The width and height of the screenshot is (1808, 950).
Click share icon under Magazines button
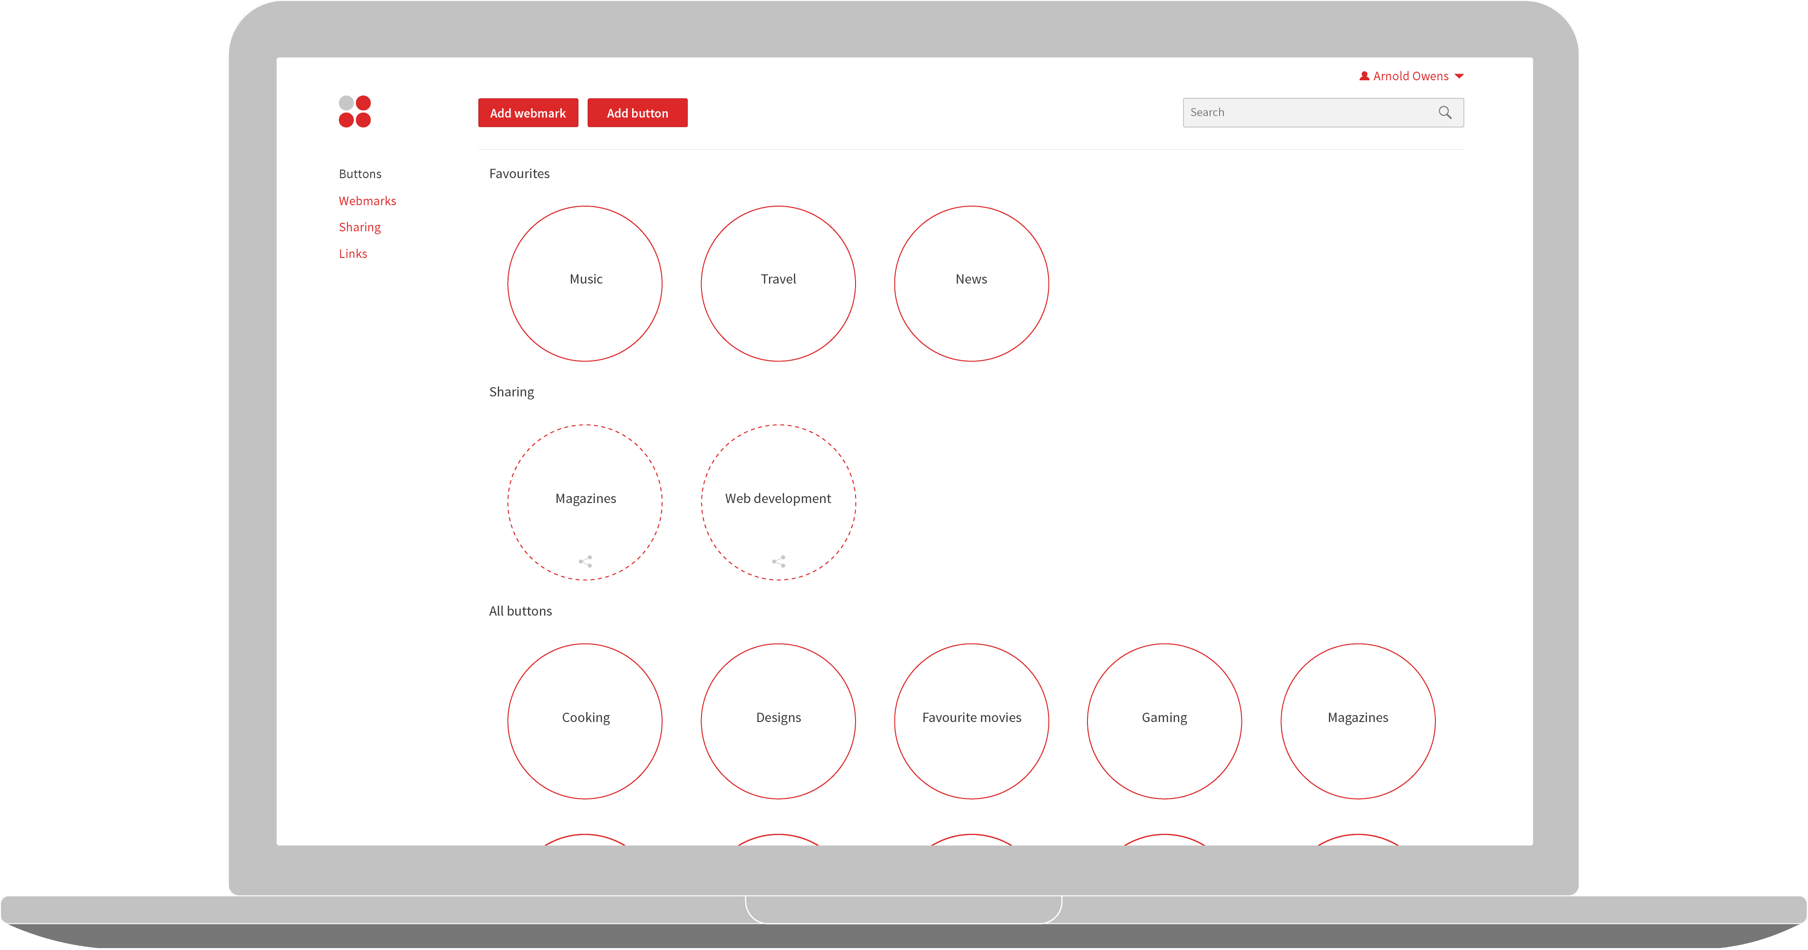coord(586,561)
